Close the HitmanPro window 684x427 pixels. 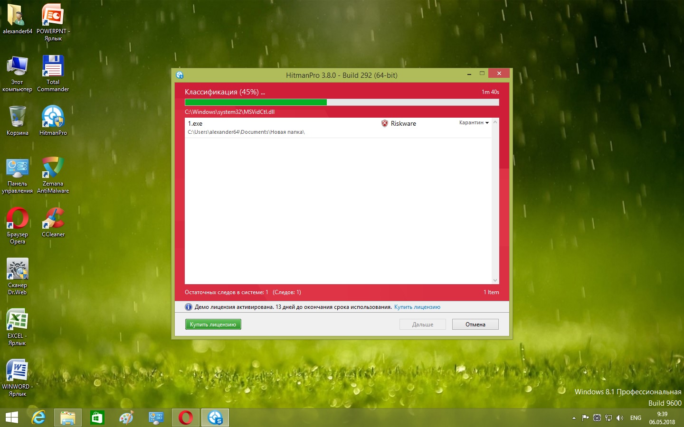[x=499, y=73]
